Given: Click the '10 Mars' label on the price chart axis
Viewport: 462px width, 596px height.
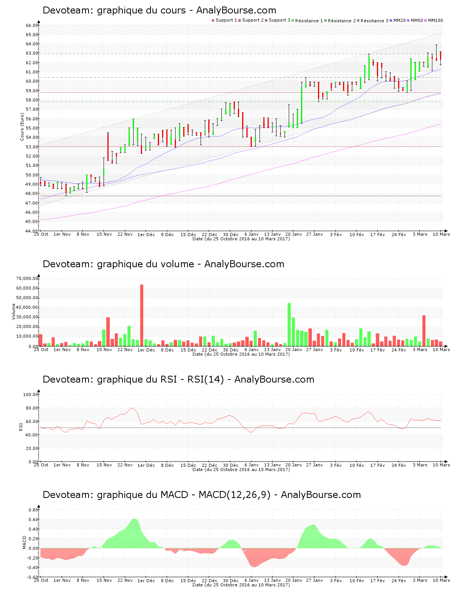Looking at the screenshot, I should point(441,234).
